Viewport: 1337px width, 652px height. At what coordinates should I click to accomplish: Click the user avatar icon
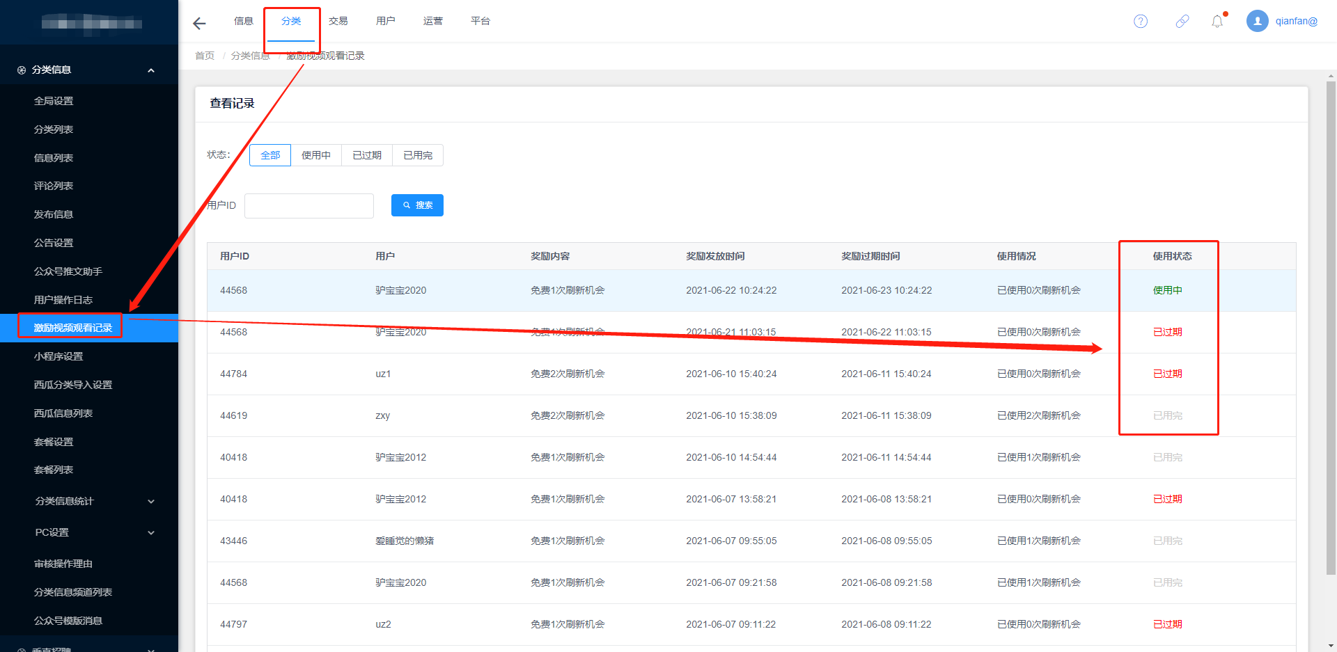coord(1257,21)
